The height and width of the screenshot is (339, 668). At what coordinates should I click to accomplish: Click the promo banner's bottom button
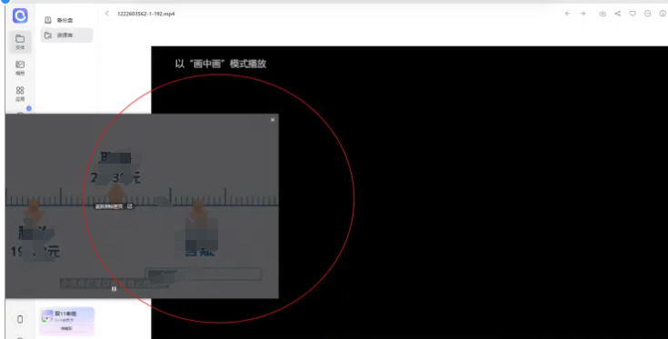[66, 329]
